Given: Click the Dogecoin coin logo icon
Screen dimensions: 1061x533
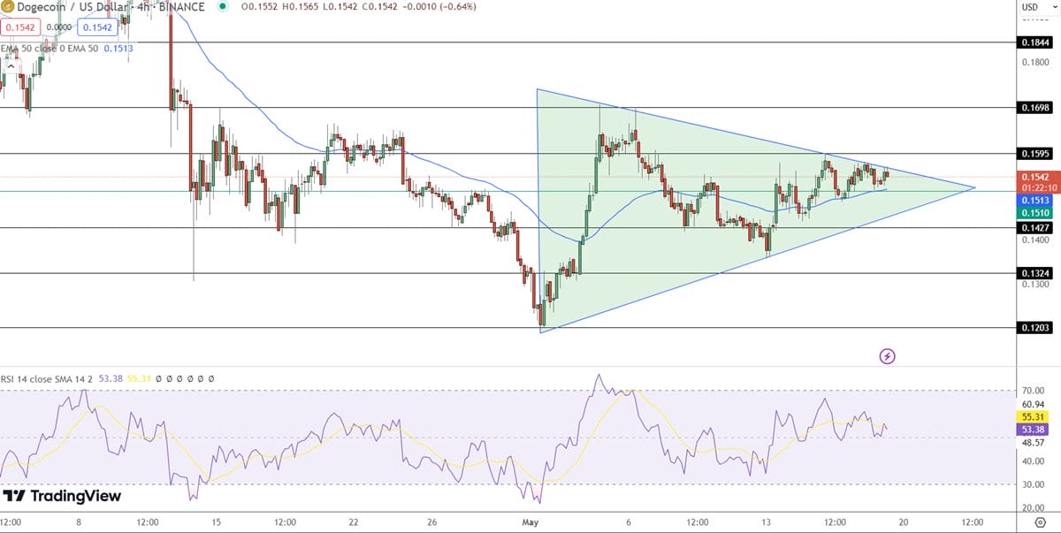Looking at the screenshot, I should [x=9, y=6].
